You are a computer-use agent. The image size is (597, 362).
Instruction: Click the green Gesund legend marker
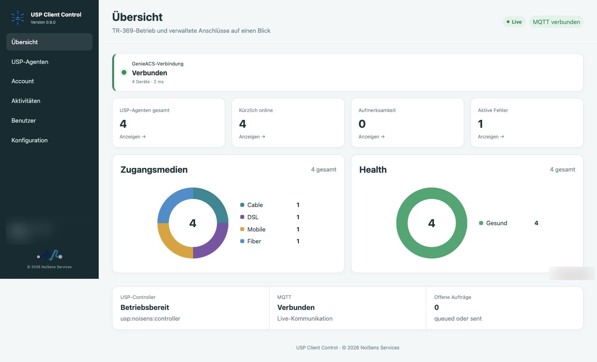(x=481, y=223)
